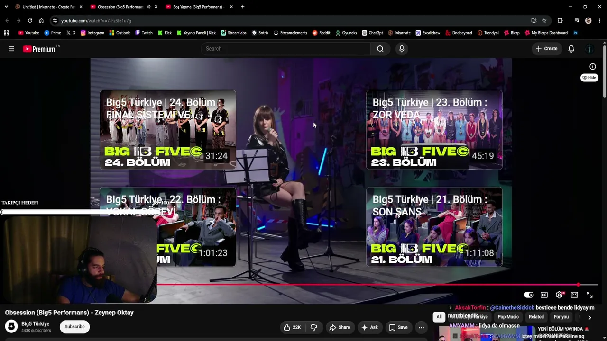This screenshot has width=607, height=341.
Task: Open the Excalidraw bookmark
Action: pyautogui.click(x=428, y=33)
